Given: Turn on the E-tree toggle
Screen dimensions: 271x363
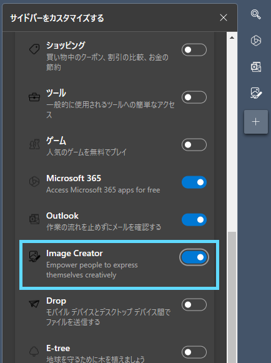Looking at the screenshot, I should pos(194,352).
